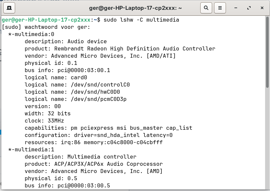This screenshot has width=270, height=191.
Task: Open a new terminal tab
Action: [x=9, y=8]
